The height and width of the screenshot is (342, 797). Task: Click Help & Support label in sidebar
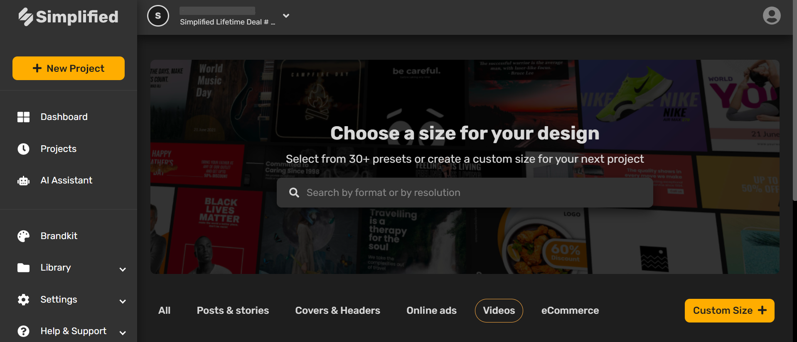[74, 331]
